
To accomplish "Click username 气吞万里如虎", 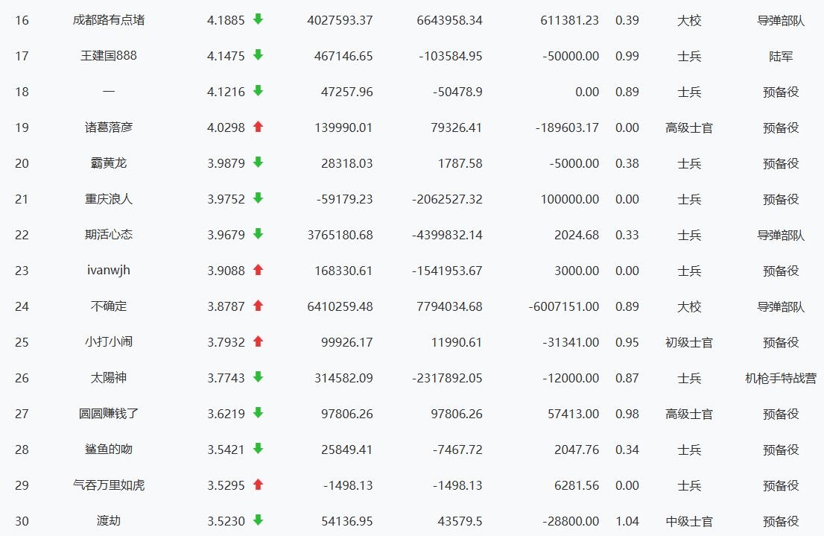I will (109, 485).
